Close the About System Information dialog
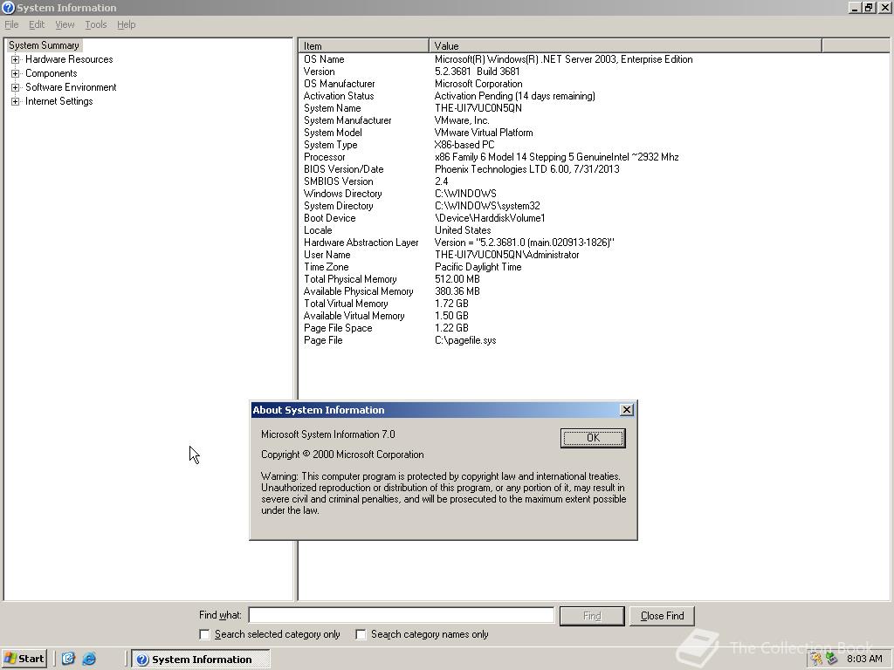 [x=627, y=410]
